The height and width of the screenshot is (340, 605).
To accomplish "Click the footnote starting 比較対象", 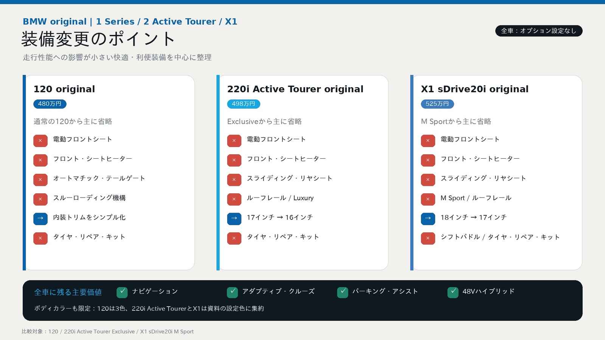I will coord(108,332).
